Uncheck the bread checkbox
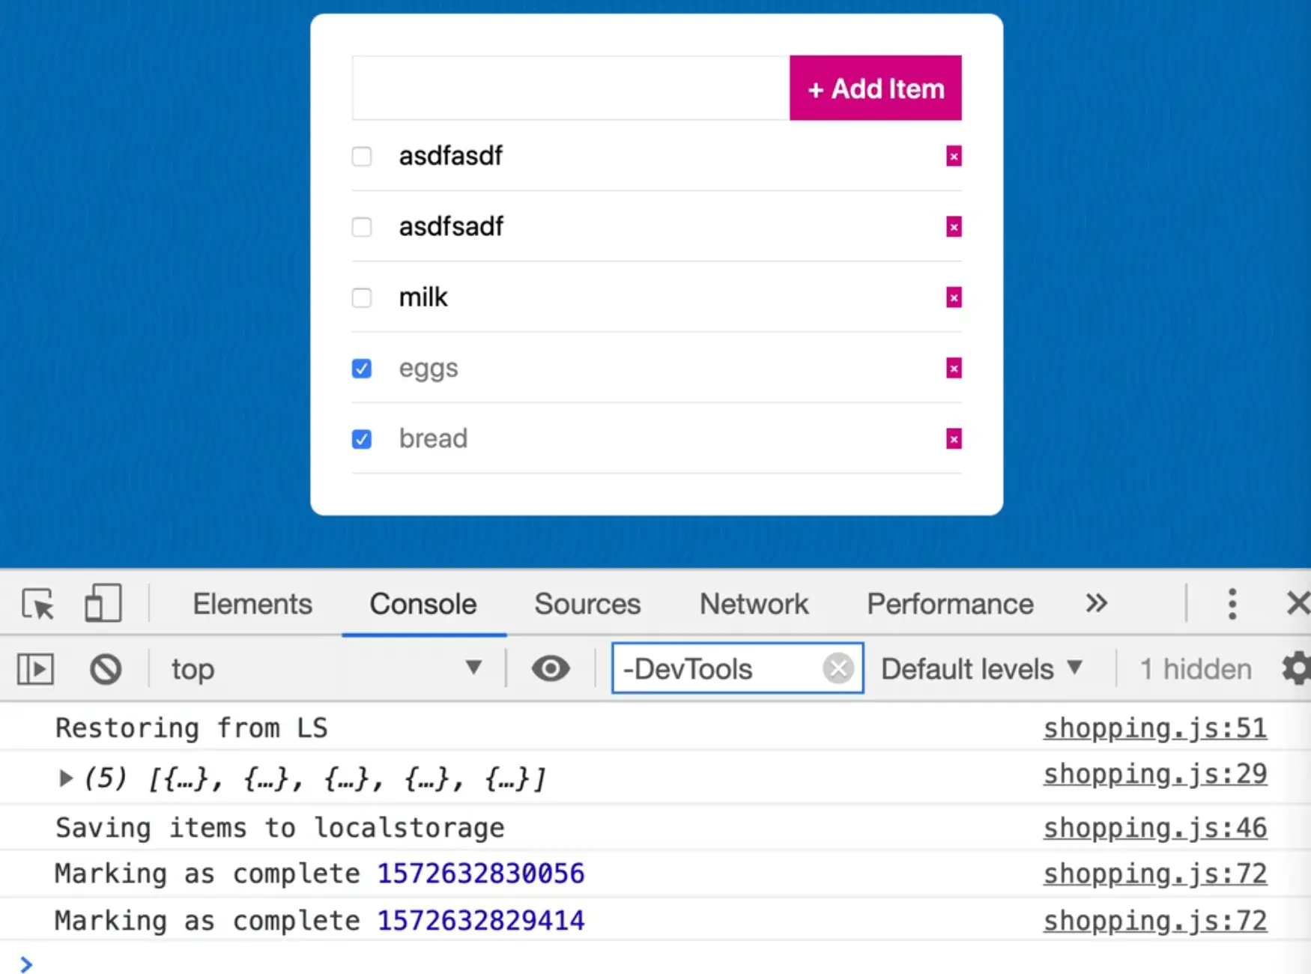The image size is (1311, 974). (x=362, y=439)
